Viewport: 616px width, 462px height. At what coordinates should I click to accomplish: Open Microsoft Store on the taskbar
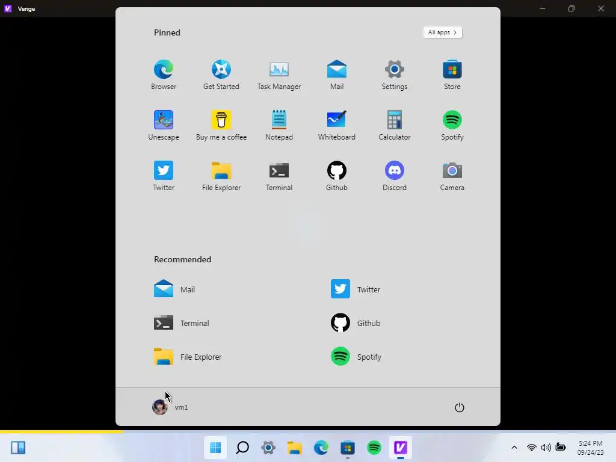pos(348,448)
